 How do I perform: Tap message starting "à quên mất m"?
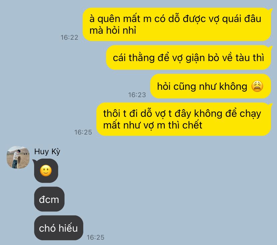[x=177, y=24]
